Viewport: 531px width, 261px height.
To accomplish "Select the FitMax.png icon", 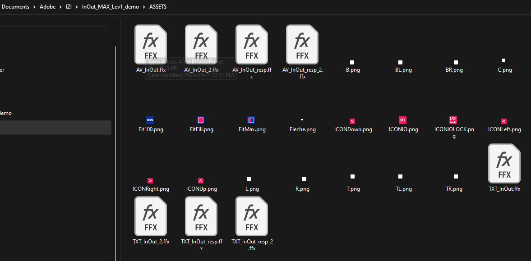I will pyautogui.click(x=251, y=120).
